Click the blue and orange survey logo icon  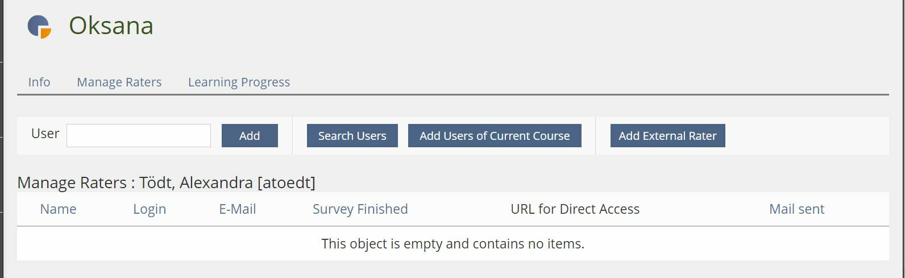39,26
